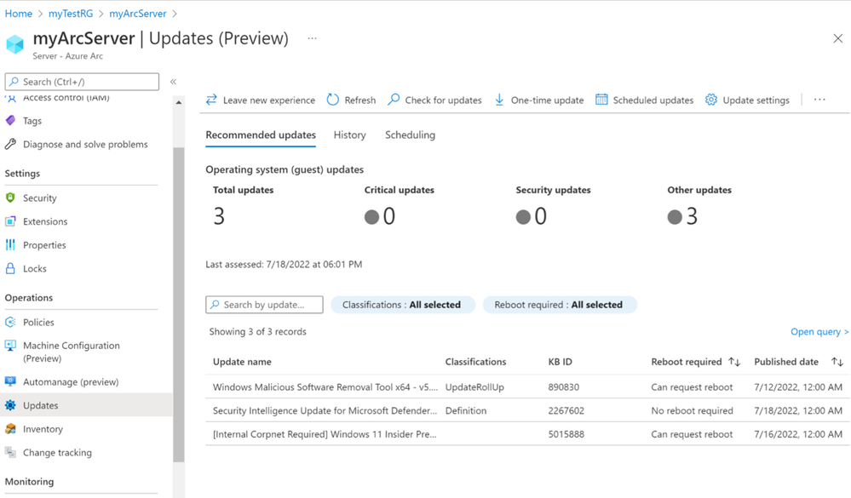The image size is (851, 498).
Task: Close the Updates blade with X
Action: 837,38
